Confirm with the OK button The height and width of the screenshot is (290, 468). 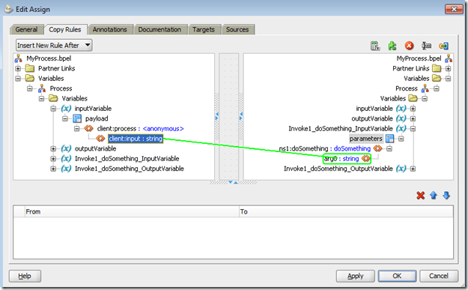[398, 276]
